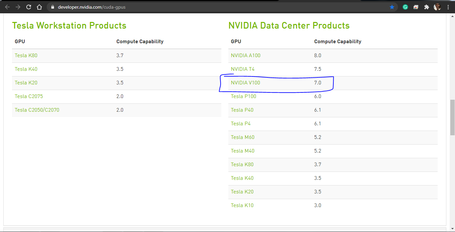Open the user profile avatar
This screenshot has height=232, width=455.
click(x=437, y=7)
